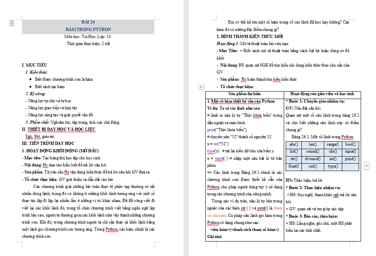Click the ord() cell in Bảng 26.1
This screenshot has height=256, width=376.
tap(313, 166)
